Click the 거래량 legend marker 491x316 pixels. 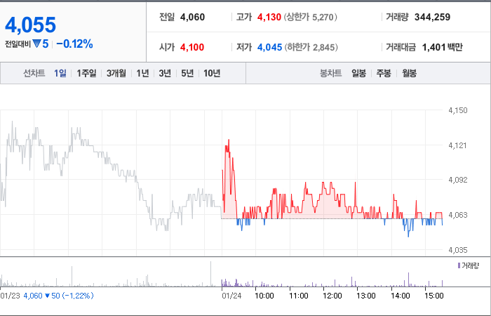coord(459,265)
